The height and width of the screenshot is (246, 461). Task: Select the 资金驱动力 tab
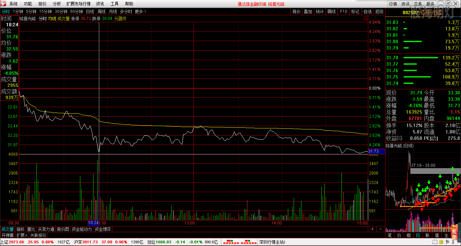(82, 229)
